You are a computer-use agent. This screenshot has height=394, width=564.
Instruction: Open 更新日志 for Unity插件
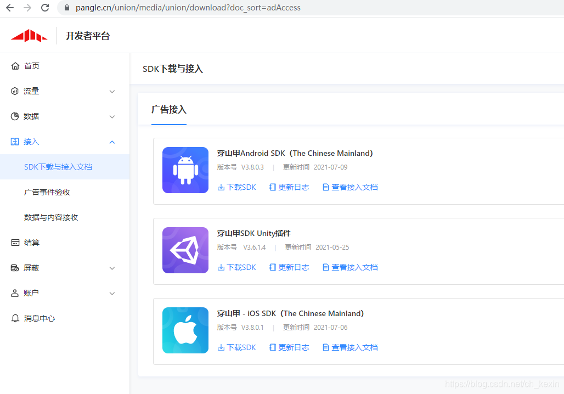[294, 267]
